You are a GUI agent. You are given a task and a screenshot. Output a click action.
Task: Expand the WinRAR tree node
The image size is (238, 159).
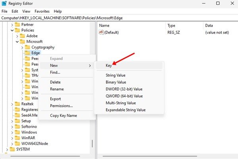coord(12,138)
